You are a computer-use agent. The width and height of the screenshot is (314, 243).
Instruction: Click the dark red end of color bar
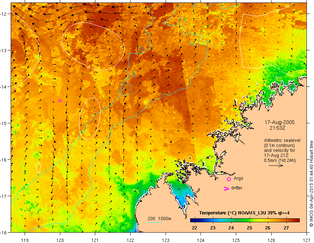[x=298, y=220]
